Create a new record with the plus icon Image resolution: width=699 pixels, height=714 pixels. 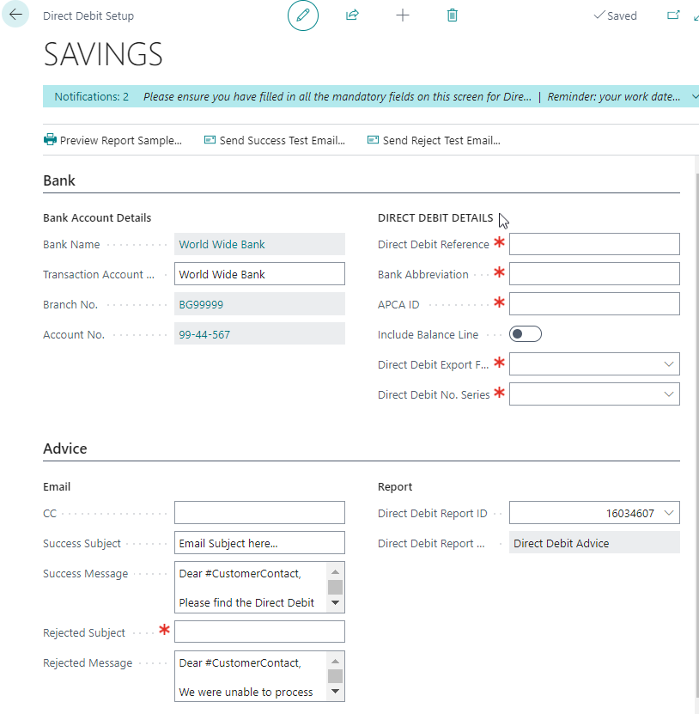coord(402,15)
